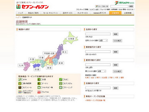The image size is (149, 112).
Task: Check the Tax Free checkbox
Action: pyautogui.click(x=41, y=92)
